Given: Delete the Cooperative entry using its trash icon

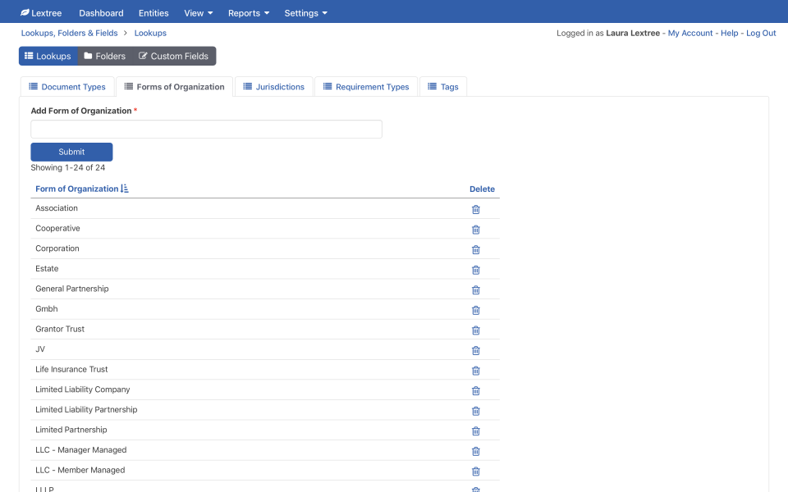Looking at the screenshot, I should (x=475, y=230).
